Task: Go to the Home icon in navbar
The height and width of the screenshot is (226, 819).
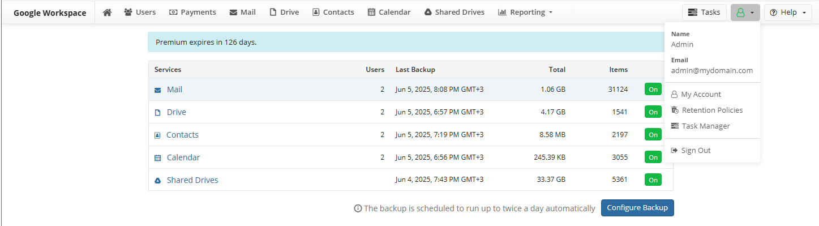Action: coord(107,12)
